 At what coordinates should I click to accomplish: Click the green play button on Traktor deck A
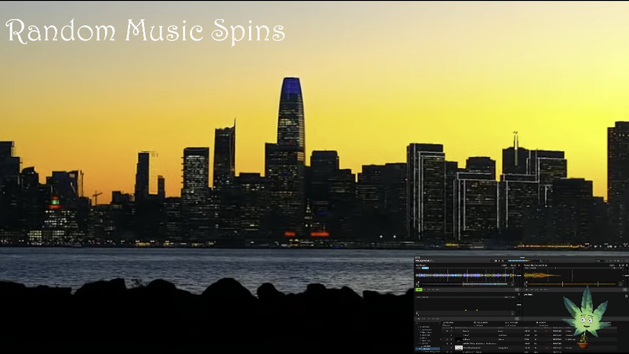[x=419, y=290]
